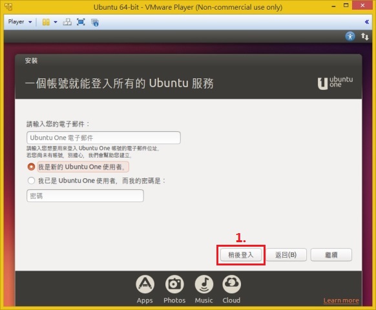Click the 繼續 continue button
Screen dimensions: 376x310
331,254
